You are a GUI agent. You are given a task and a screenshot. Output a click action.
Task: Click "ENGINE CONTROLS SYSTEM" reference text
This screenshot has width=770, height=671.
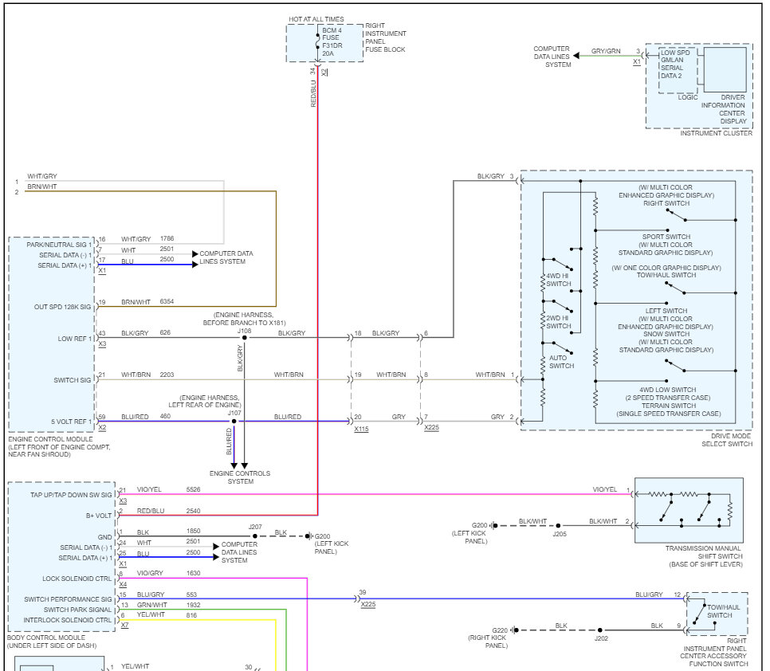240,477
